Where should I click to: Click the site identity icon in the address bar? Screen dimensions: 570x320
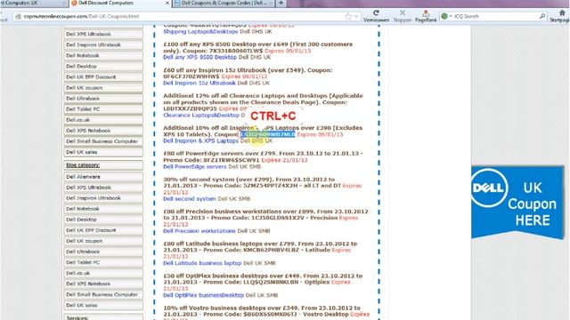coord(18,16)
